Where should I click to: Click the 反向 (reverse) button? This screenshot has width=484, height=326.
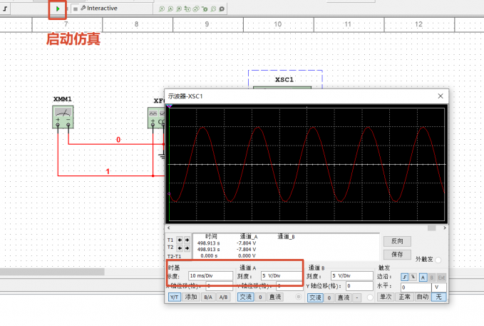click(x=397, y=241)
